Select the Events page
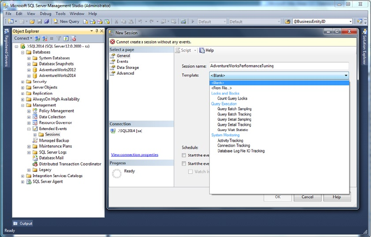 point(122,61)
